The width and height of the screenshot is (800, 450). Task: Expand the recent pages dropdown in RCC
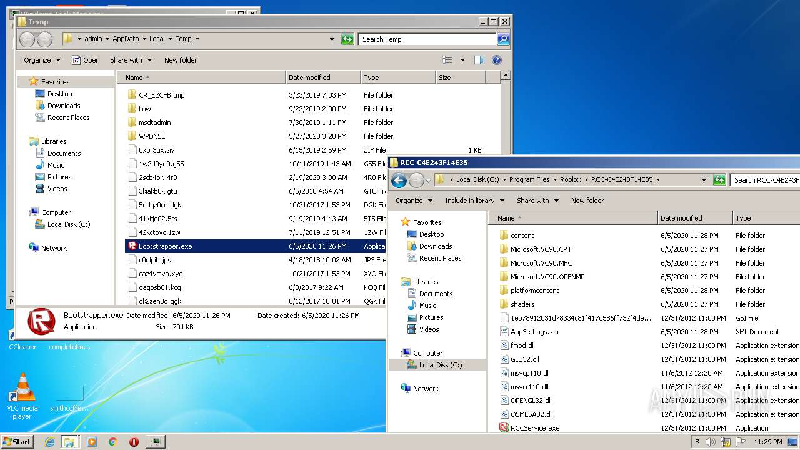(x=429, y=180)
